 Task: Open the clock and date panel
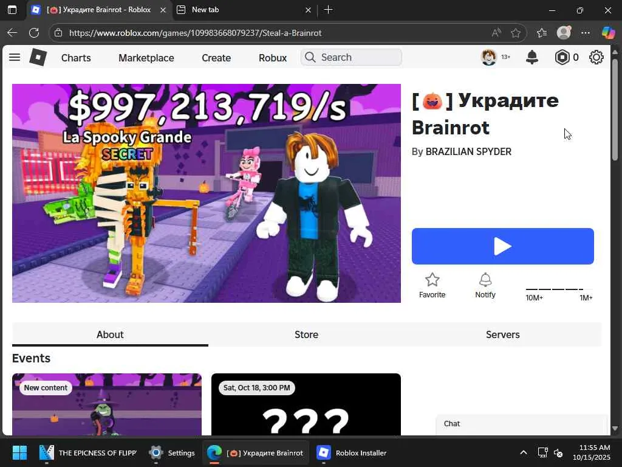coord(591,452)
